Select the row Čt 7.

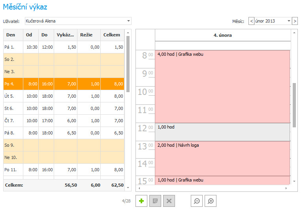tap(64, 121)
